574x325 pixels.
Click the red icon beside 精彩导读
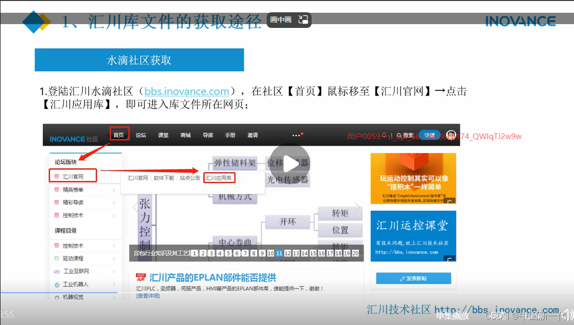pyautogui.click(x=57, y=202)
